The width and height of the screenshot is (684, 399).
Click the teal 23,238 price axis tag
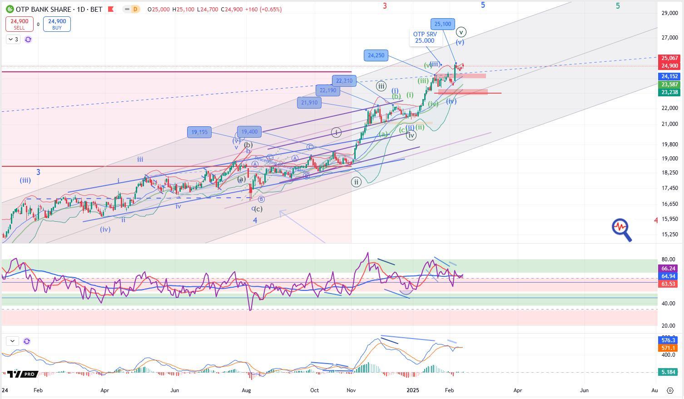point(670,92)
